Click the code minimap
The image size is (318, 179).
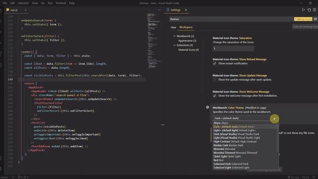(x=154, y=41)
